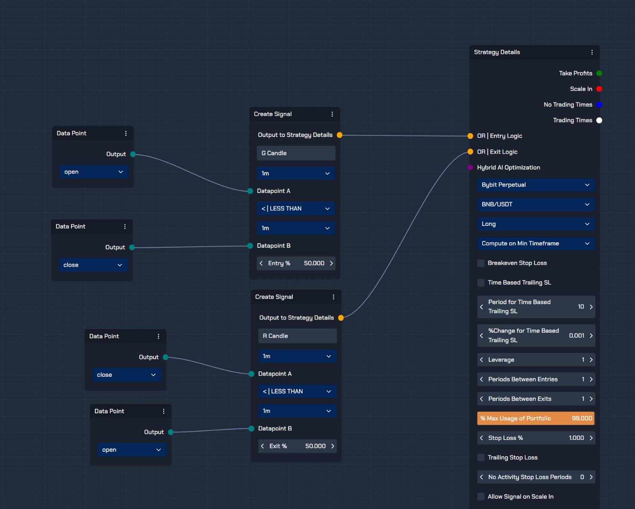The height and width of the screenshot is (509, 635).
Task: Open the R Candle Create Signal kebab menu
Action: (333, 297)
